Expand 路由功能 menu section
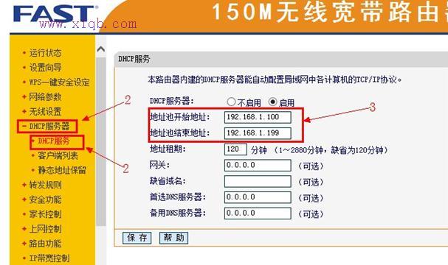The image size is (448, 265). pyautogui.click(x=45, y=244)
